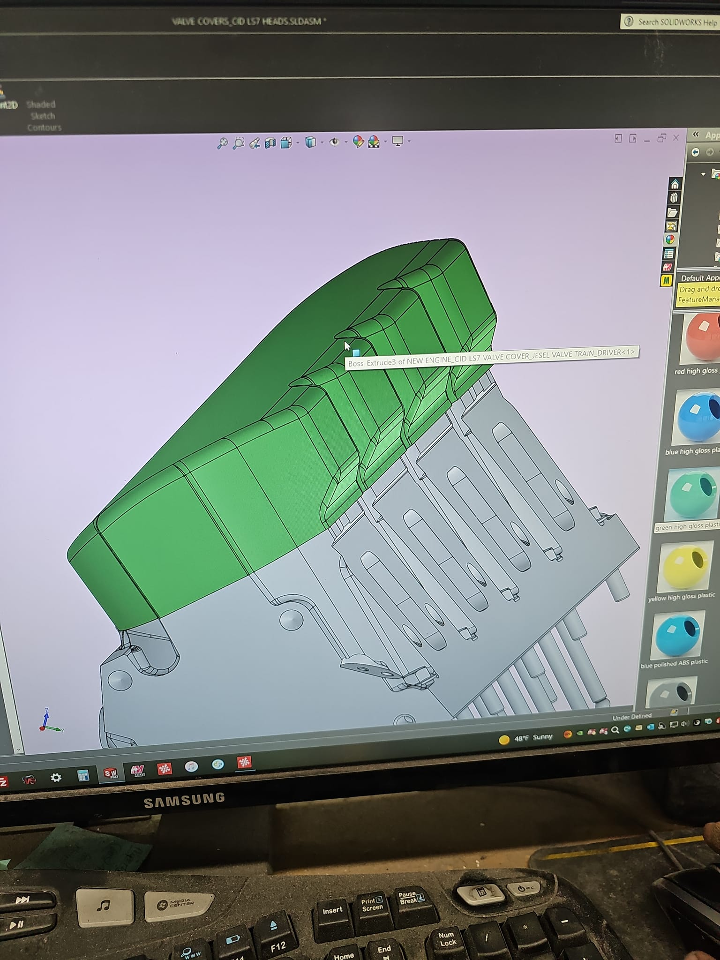Click the Back arrow in Appearances pane
720x960 pixels.
(x=696, y=152)
